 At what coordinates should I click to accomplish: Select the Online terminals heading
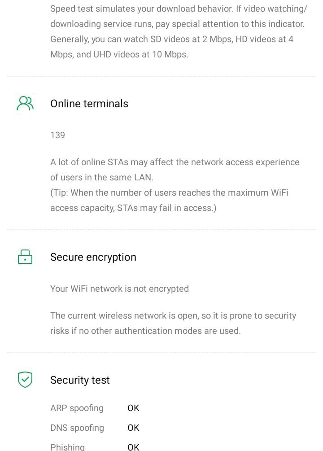tap(89, 104)
